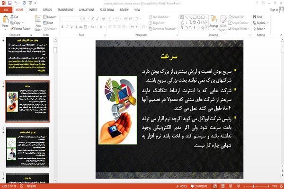Click Cut in the Clipboard group
Image resolution: width=284 pixels, height=189 pixels.
[x=14, y=17]
